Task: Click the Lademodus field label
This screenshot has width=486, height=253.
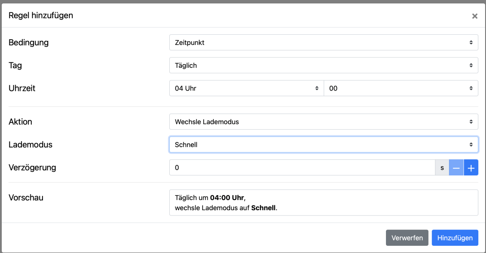Action: click(30, 145)
